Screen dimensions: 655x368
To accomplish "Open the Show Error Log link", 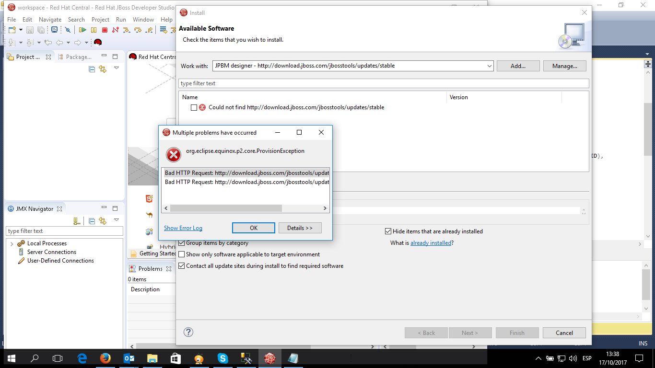I will point(183,228).
